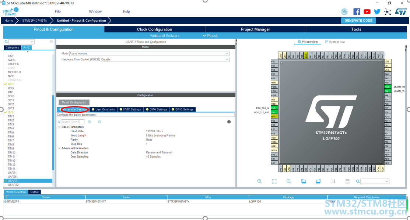Open the ST Facebook page icon

pos(357,12)
